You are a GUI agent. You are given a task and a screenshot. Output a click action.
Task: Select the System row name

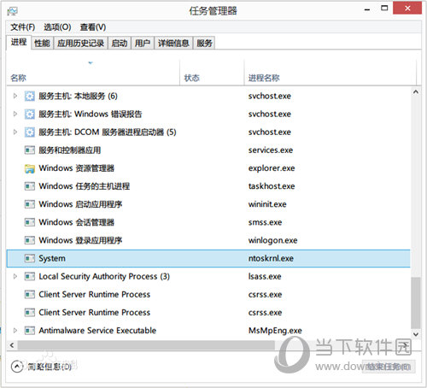[x=52, y=258]
